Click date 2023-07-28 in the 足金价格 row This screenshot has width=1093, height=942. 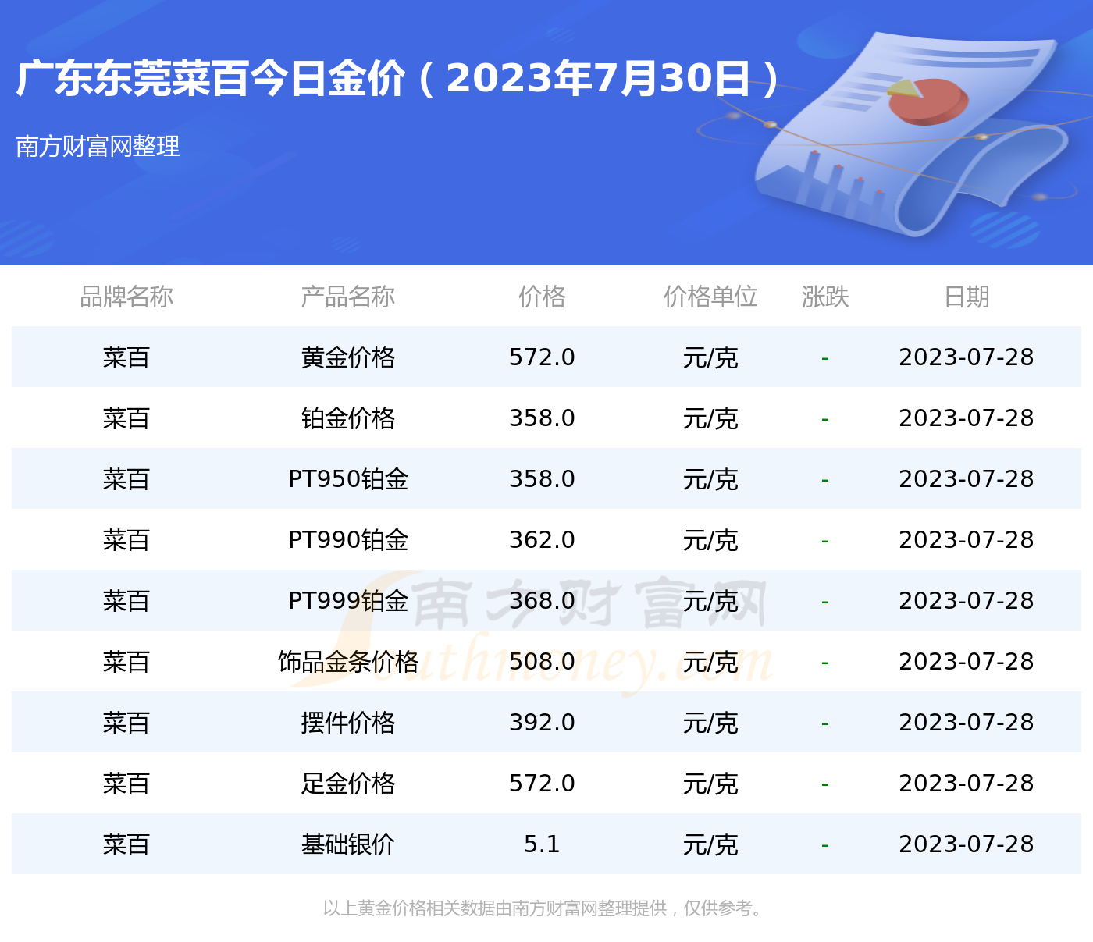[x=967, y=784]
